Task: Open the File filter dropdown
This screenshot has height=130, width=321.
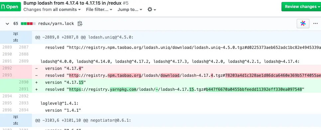Action: [x=99, y=9]
